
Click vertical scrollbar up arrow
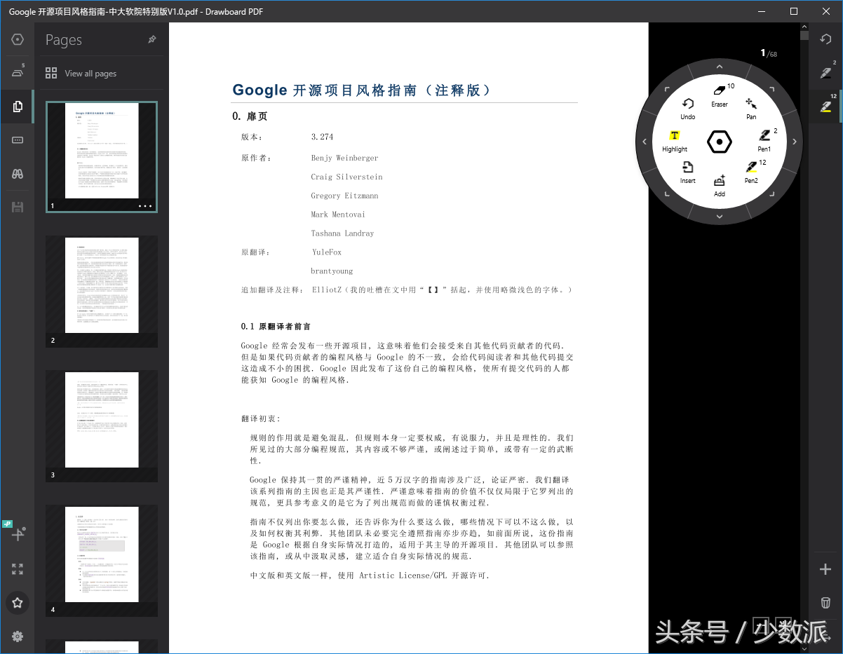point(804,27)
